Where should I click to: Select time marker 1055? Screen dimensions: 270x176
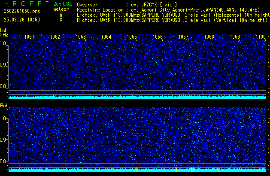(132, 37)
